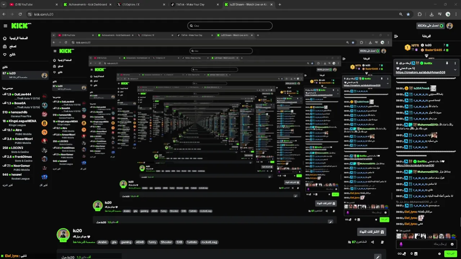Open recommended channel LOCOV2
The image size is (461, 259).
[24, 150]
